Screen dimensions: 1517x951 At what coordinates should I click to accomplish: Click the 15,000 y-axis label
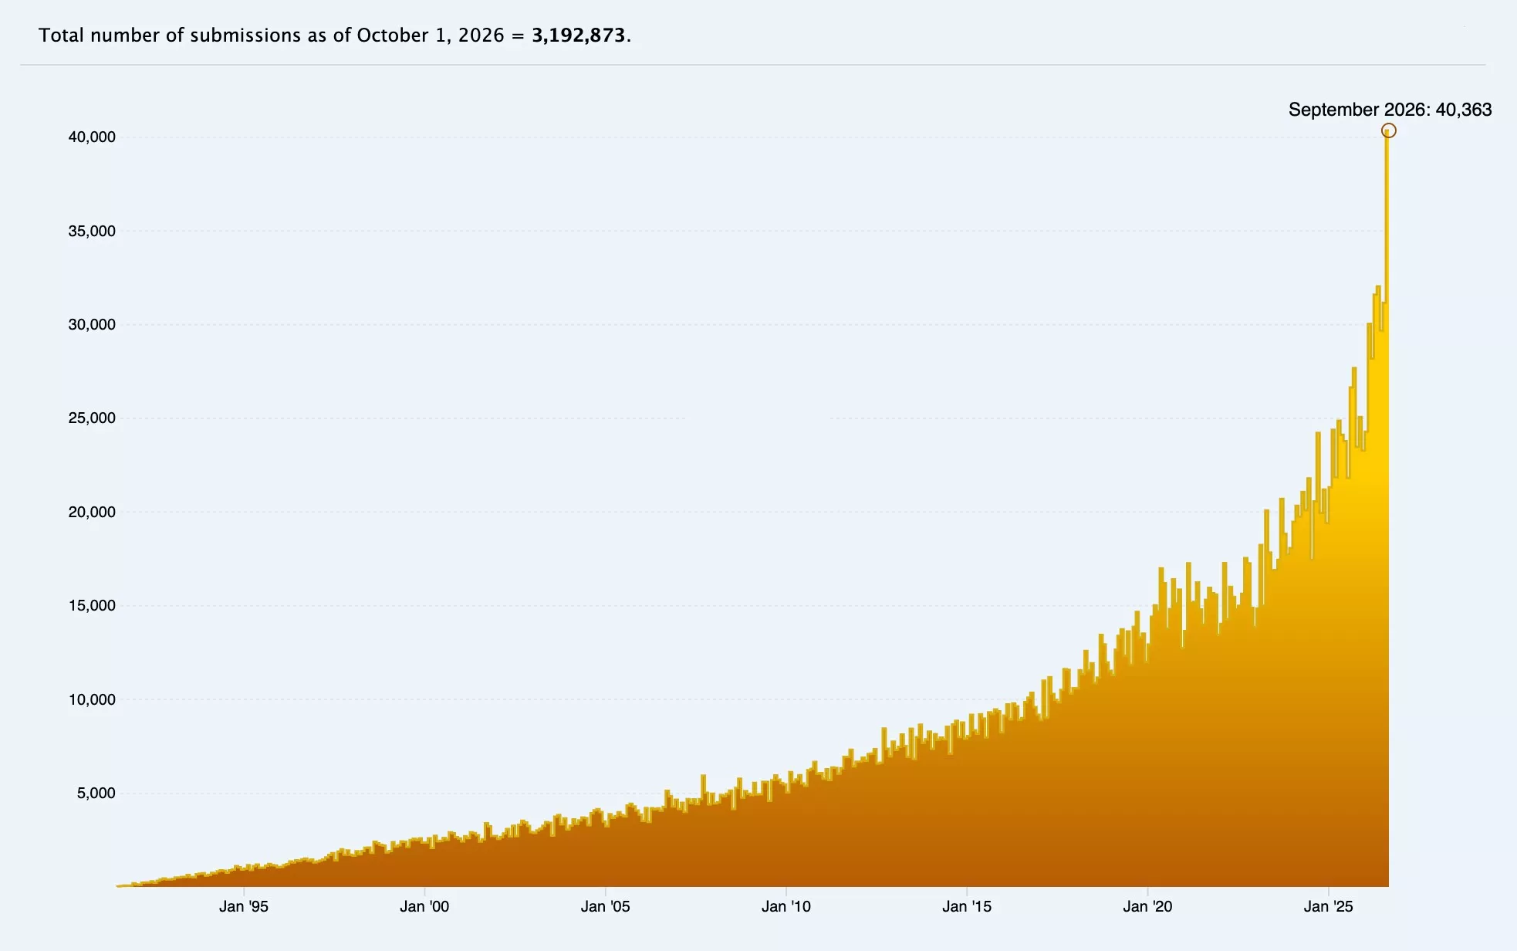[92, 605]
